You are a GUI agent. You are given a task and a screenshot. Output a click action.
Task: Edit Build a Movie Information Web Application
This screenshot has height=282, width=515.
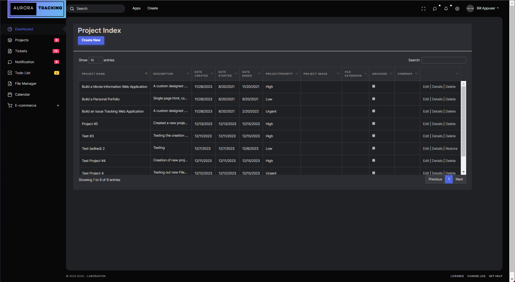pyautogui.click(x=426, y=87)
